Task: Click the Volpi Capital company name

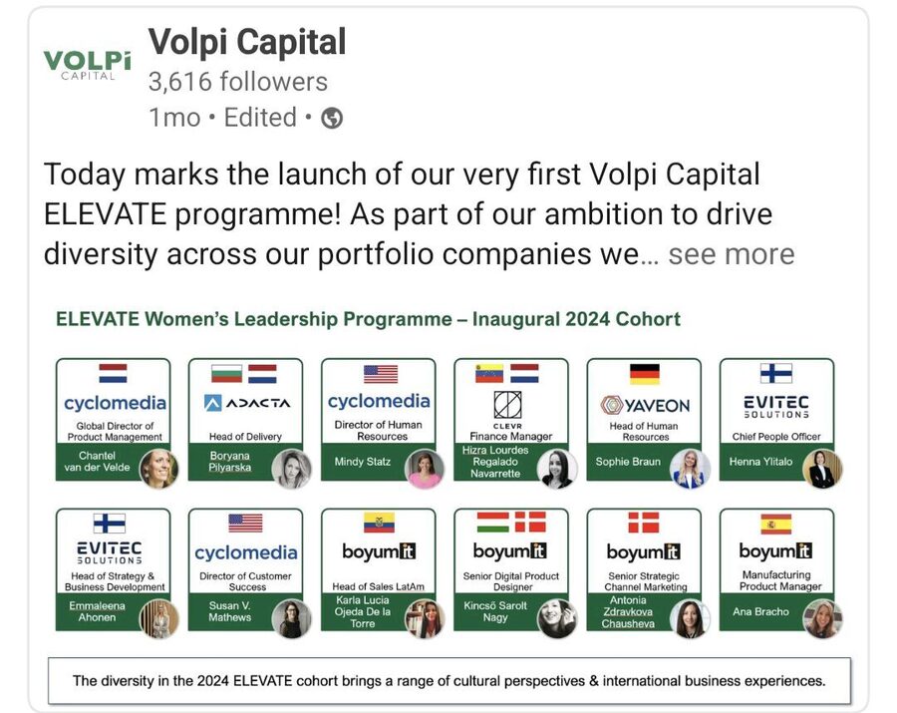Action: (247, 42)
